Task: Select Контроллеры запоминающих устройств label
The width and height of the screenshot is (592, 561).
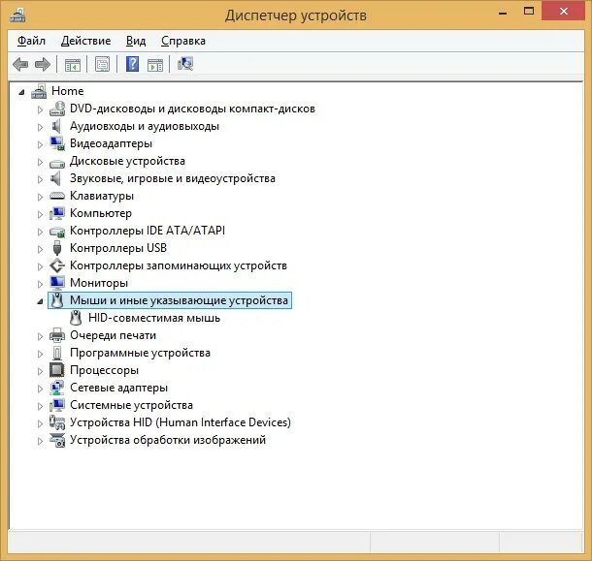Action: 179,265
